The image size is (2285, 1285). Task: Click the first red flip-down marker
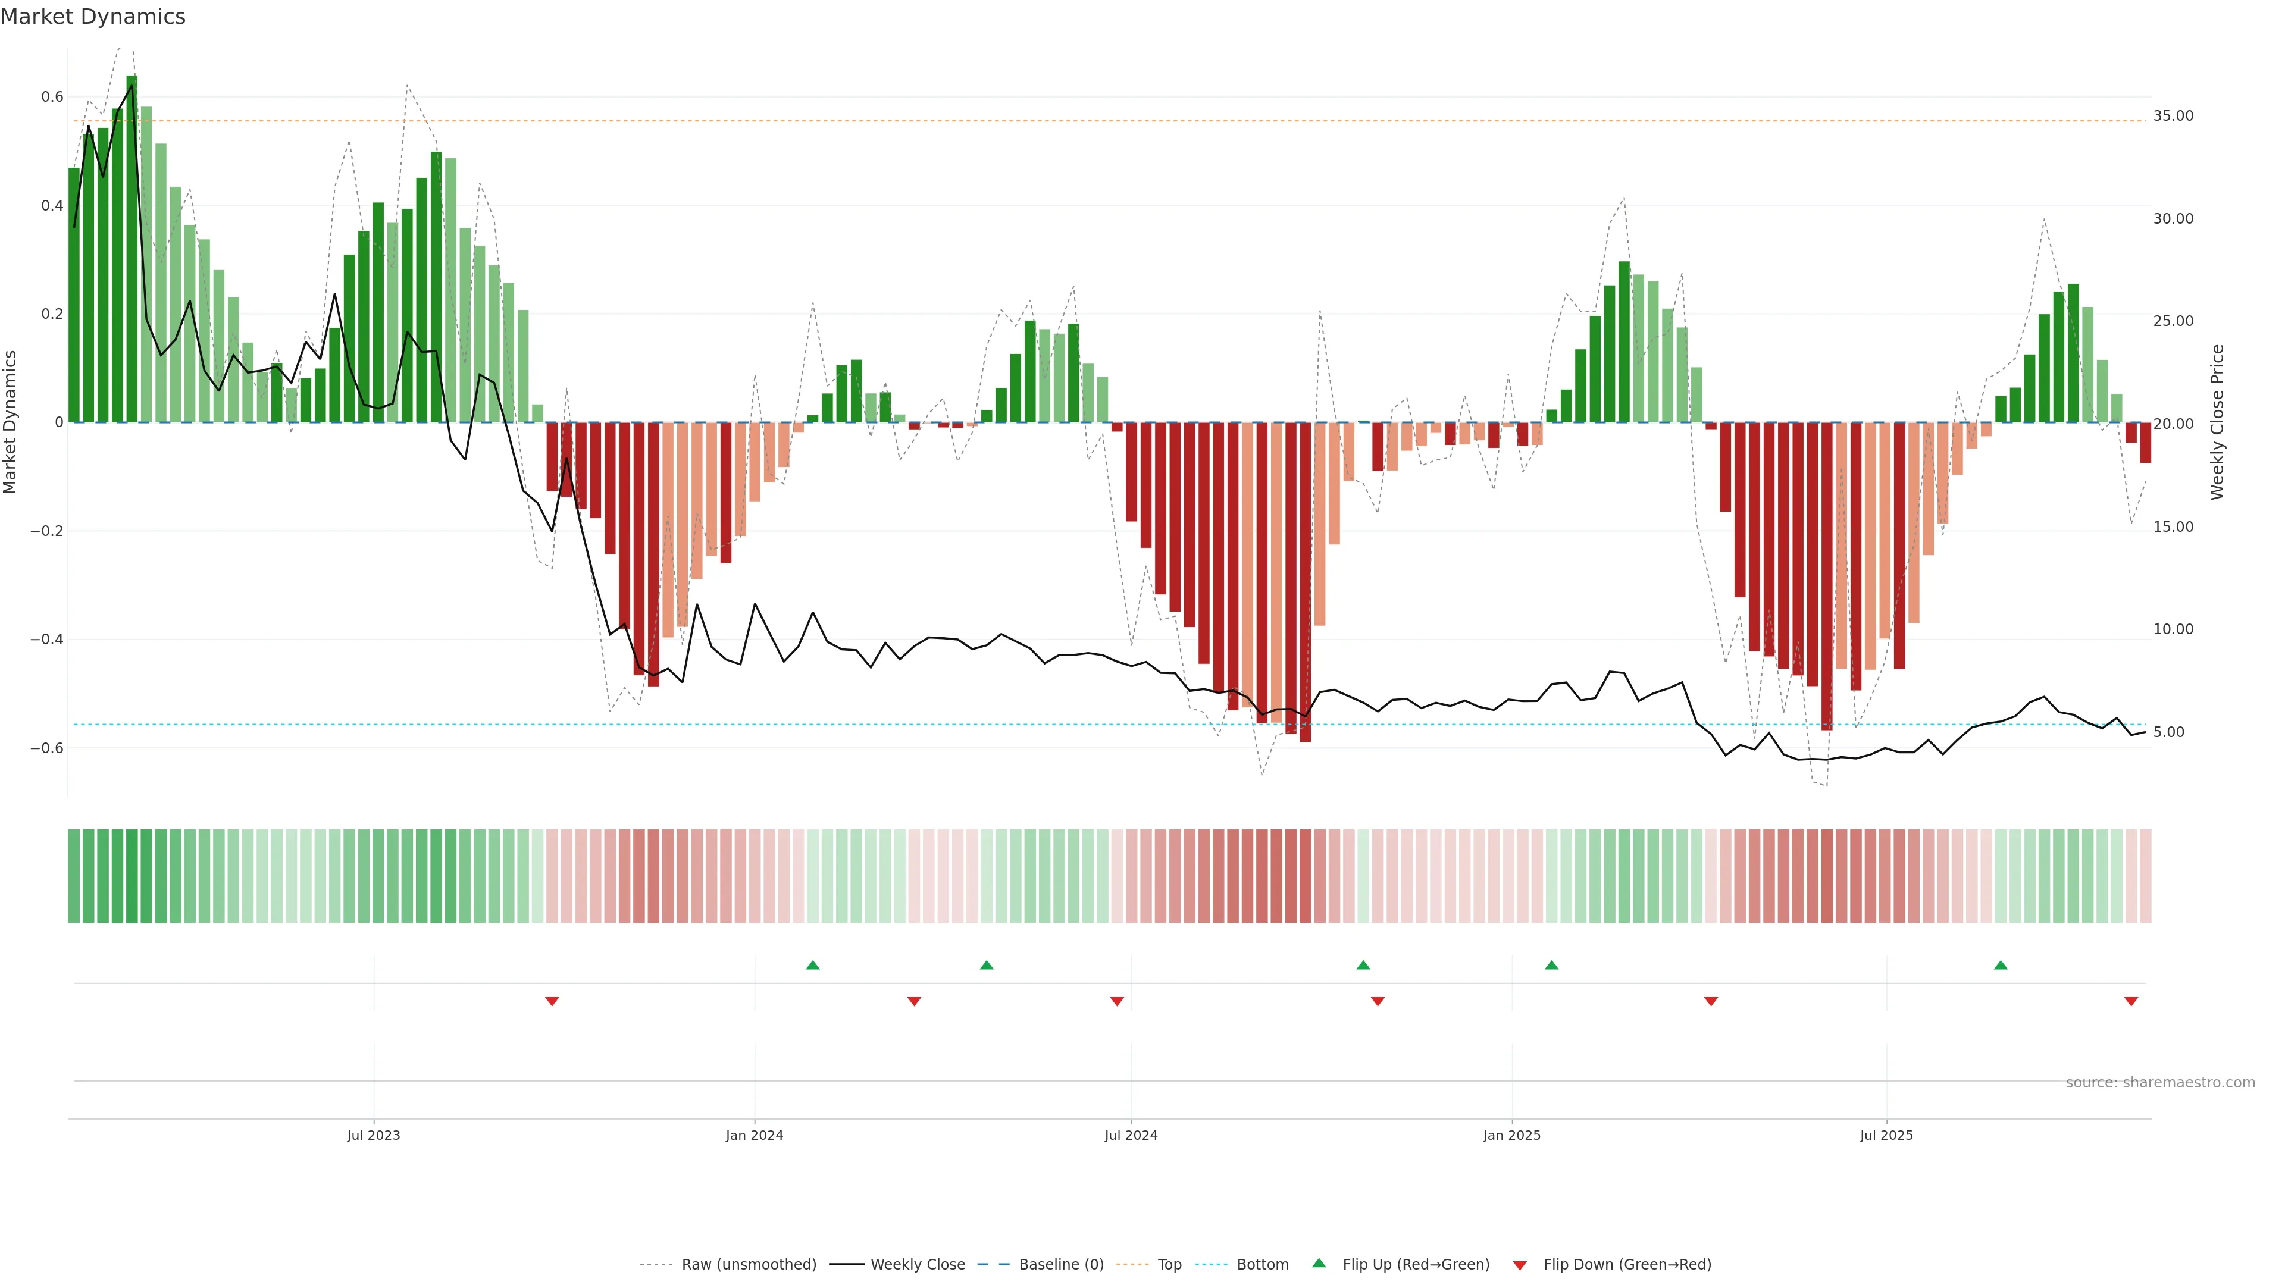point(552,1001)
